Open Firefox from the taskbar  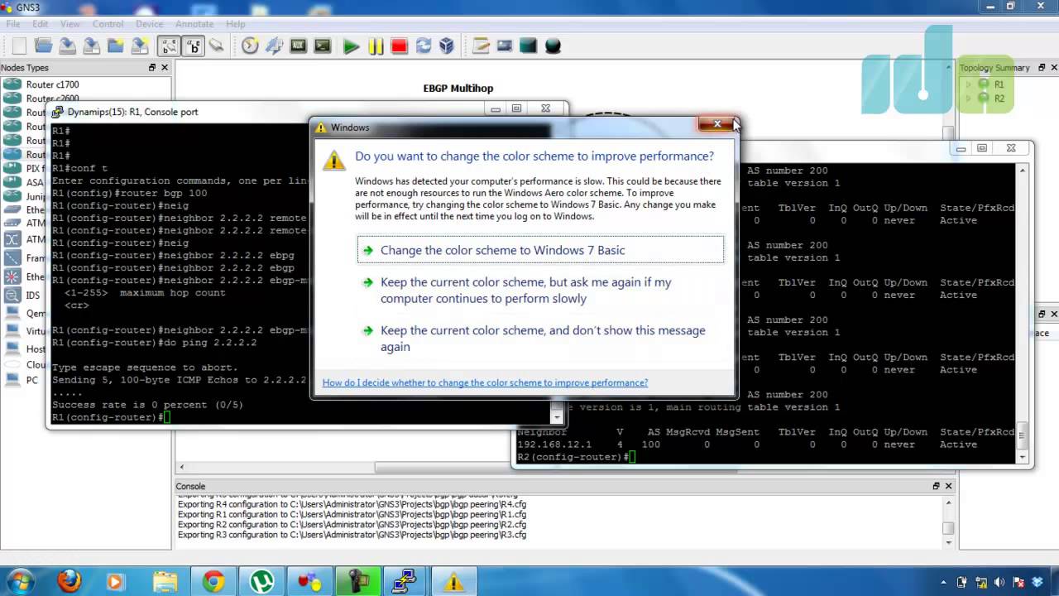69,581
